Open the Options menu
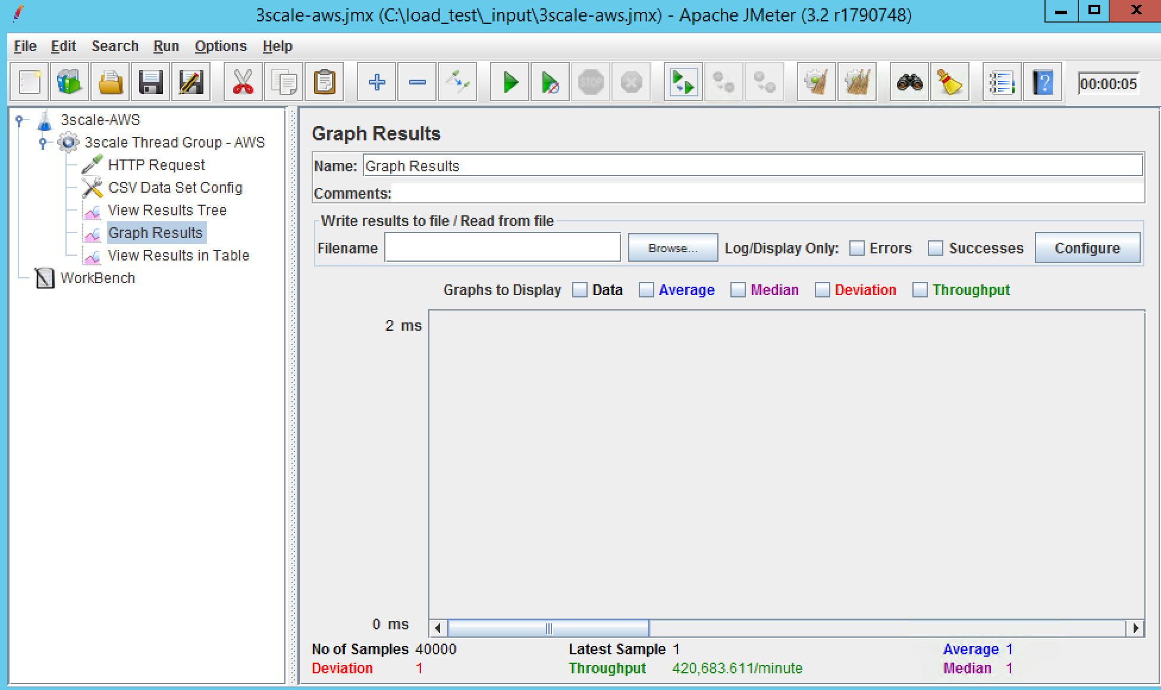 [x=220, y=46]
